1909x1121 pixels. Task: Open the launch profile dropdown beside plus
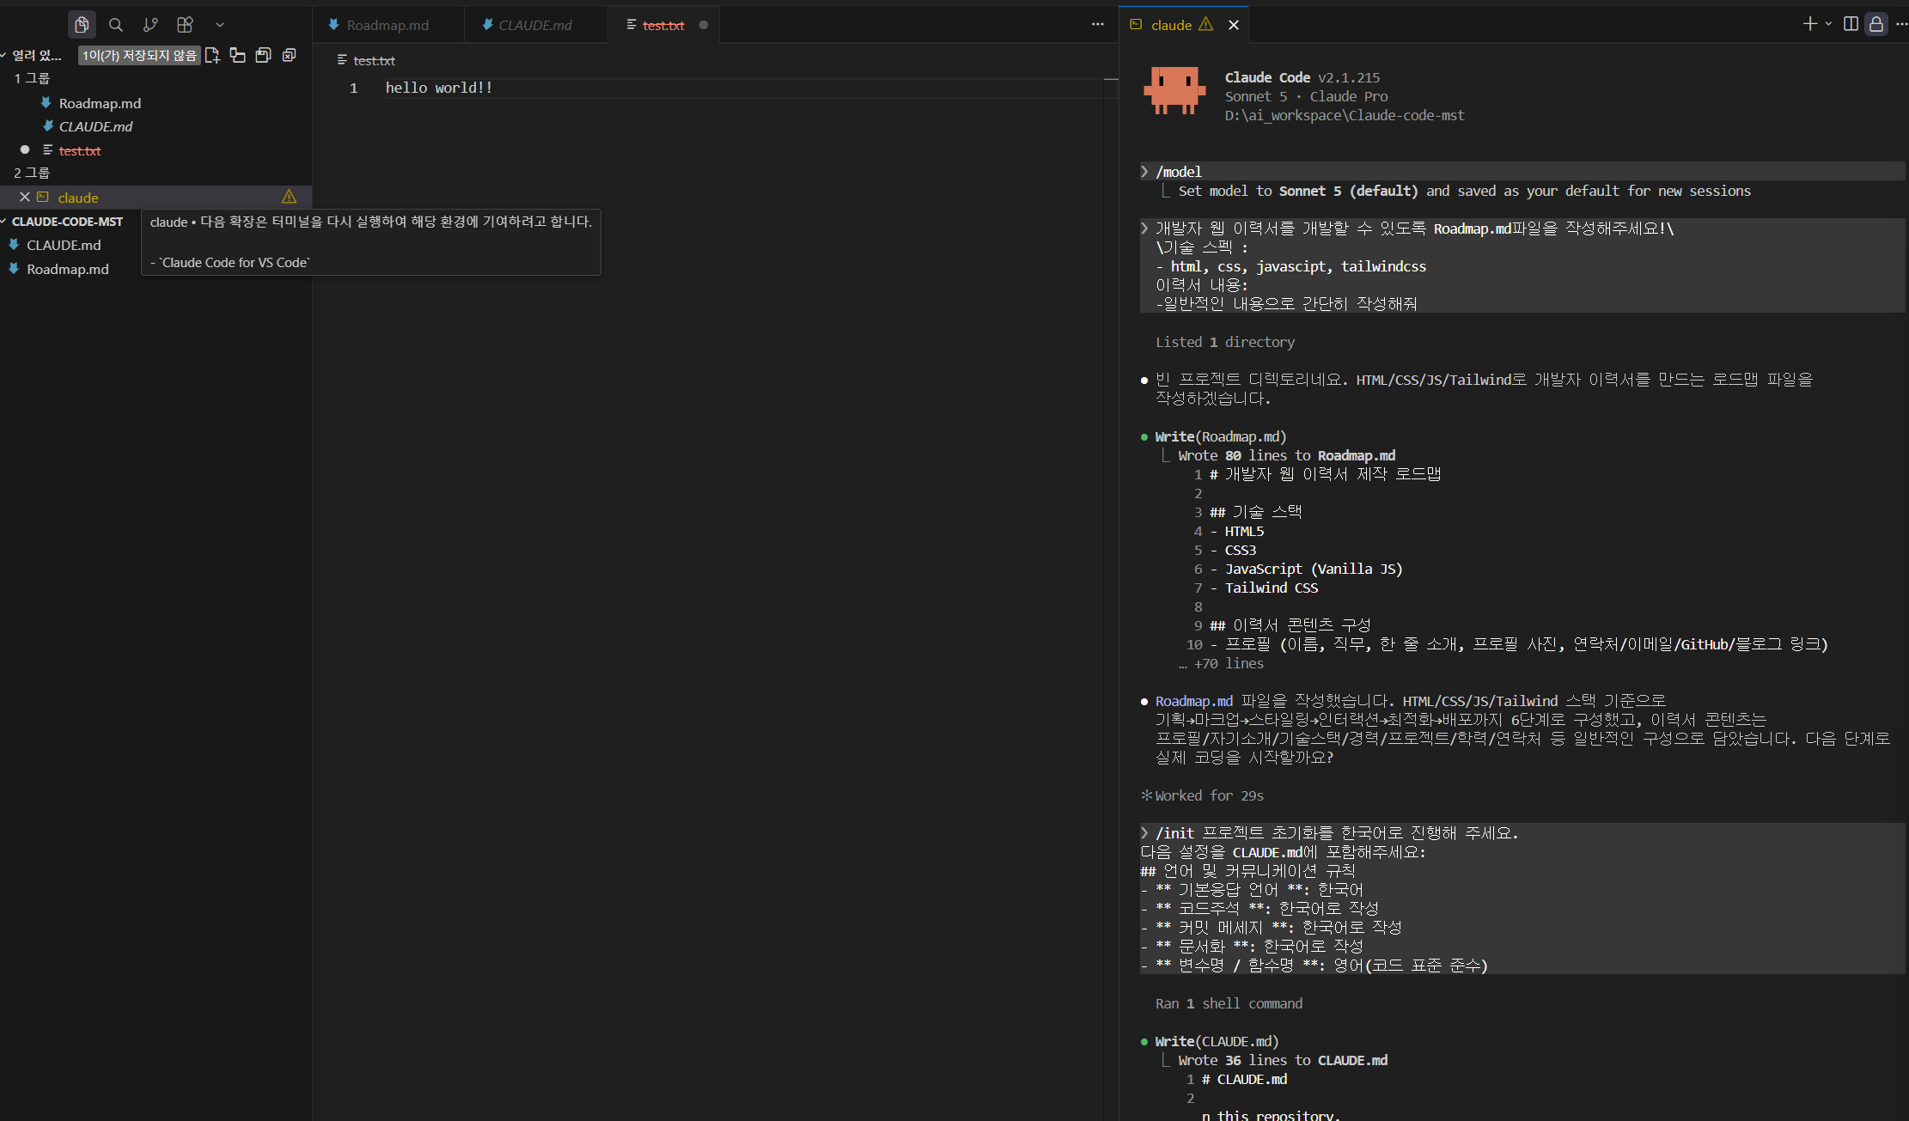(1828, 24)
